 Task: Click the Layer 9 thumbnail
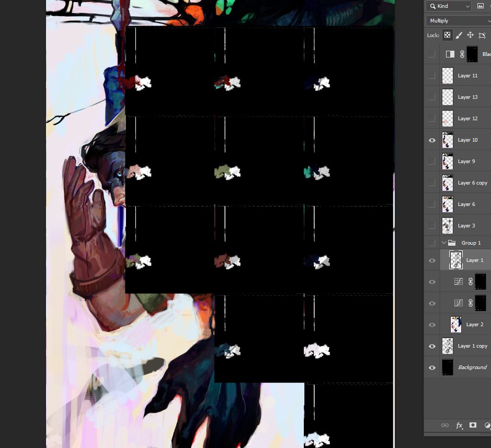pyautogui.click(x=448, y=161)
